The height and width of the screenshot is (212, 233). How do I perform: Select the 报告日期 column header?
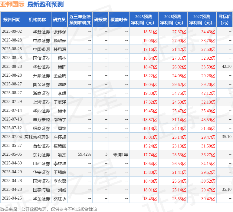pos(12,19)
